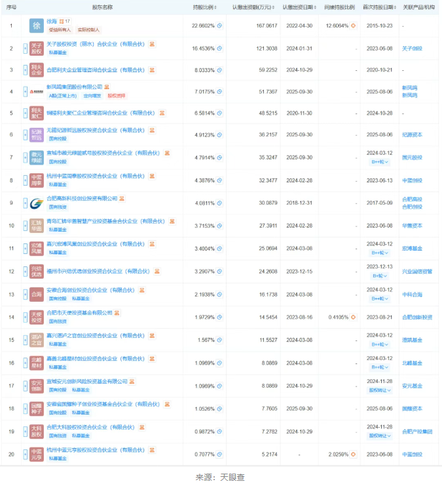Open the 纪源资本 related institution link
This screenshot has height=492, width=442.
click(413, 135)
